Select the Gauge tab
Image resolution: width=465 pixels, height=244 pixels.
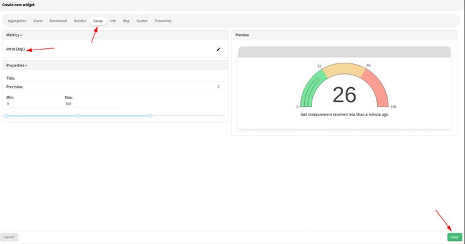(x=98, y=21)
